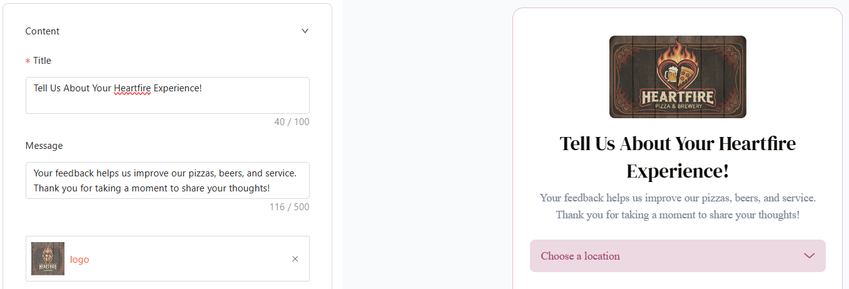
Task: Open the logo file name link
Action: [x=79, y=260]
